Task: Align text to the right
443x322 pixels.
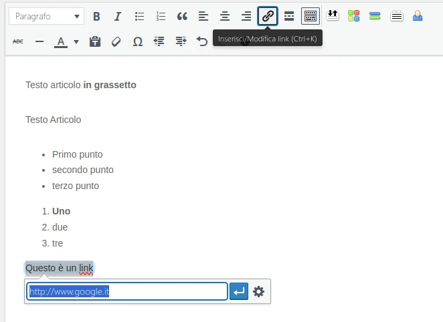Action: [x=246, y=16]
